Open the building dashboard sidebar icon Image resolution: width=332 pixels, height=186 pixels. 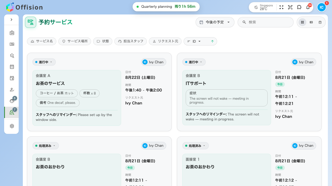[x=12, y=33]
